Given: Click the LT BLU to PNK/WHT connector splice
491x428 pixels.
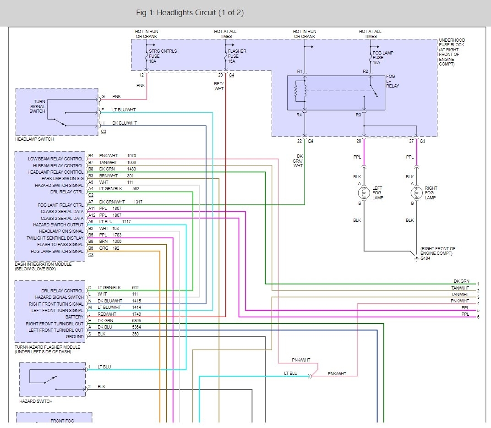Looking at the screenshot, I should pyautogui.click(x=310, y=376).
